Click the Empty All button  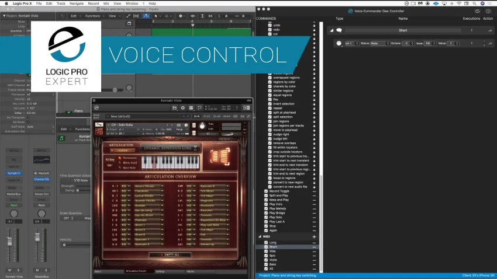point(170,254)
